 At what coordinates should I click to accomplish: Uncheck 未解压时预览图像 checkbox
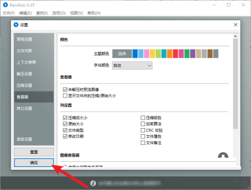tap(65, 89)
